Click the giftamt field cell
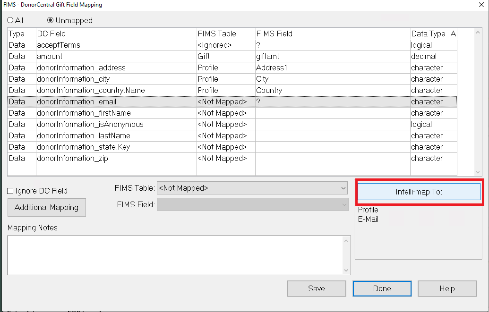The height and width of the screenshot is (312, 489). pos(333,57)
